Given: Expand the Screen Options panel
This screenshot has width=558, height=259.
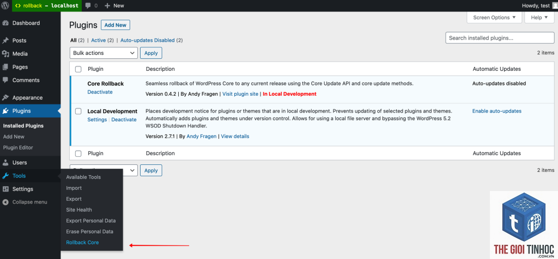Looking at the screenshot, I should click(494, 17).
